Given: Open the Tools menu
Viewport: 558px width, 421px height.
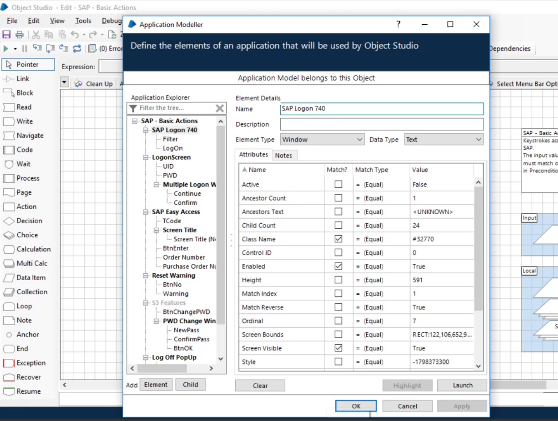Looking at the screenshot, I should (x=83, y=21).
